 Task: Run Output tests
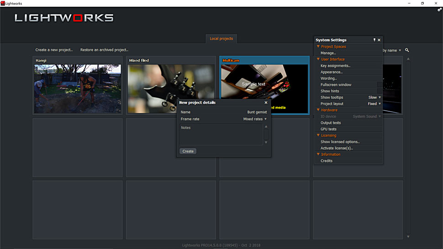(x=331, y=123)
